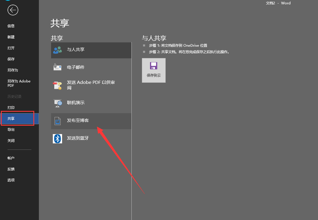Select the 与人共享 share option label
The width and height of the screenshot is (318, 220).
[x=76, y=49]
